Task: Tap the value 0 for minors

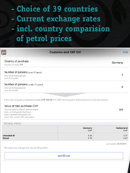Action: coord(122,87)
